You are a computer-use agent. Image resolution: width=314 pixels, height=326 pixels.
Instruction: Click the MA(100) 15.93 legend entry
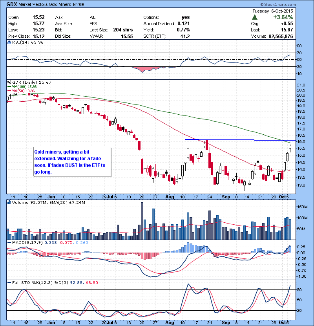pos(22,87)
